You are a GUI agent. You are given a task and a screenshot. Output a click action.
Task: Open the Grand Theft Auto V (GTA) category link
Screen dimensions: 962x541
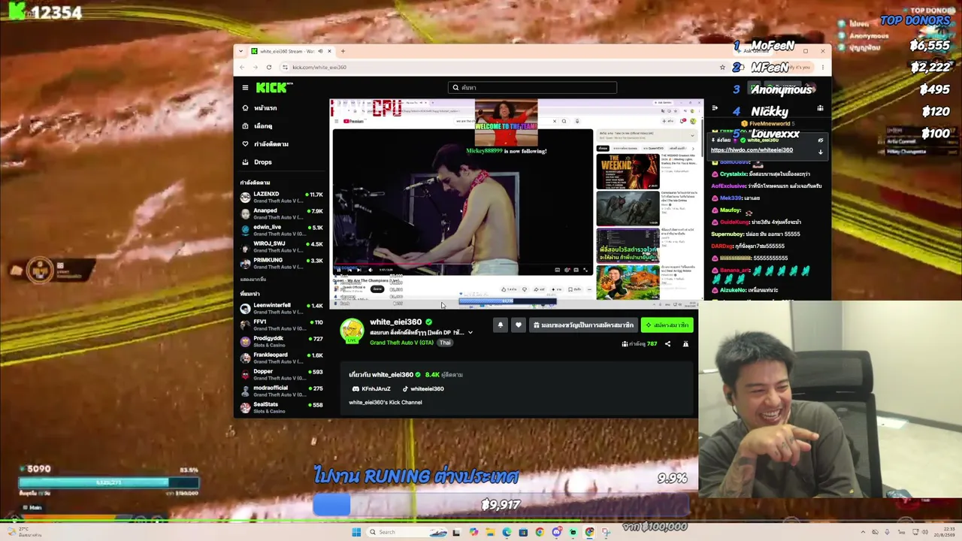pyautogui.click(x=401, y=343)
